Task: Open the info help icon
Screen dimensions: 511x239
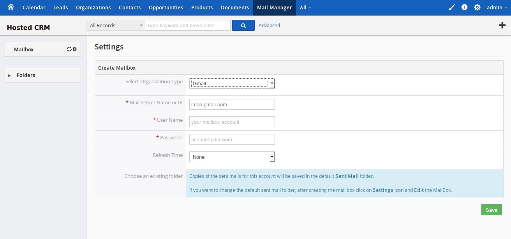Action: tap(464, 7)
